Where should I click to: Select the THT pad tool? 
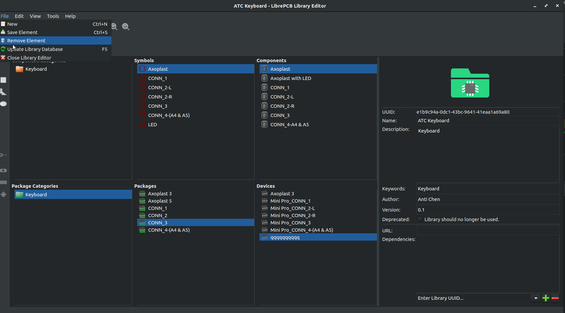click(3, 171)
